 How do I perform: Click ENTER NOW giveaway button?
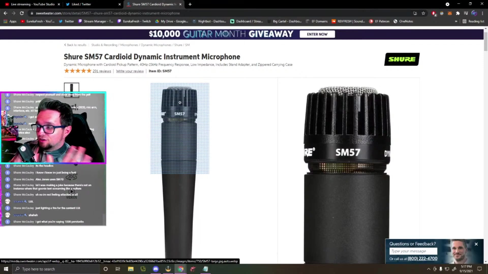coord(317,34)
